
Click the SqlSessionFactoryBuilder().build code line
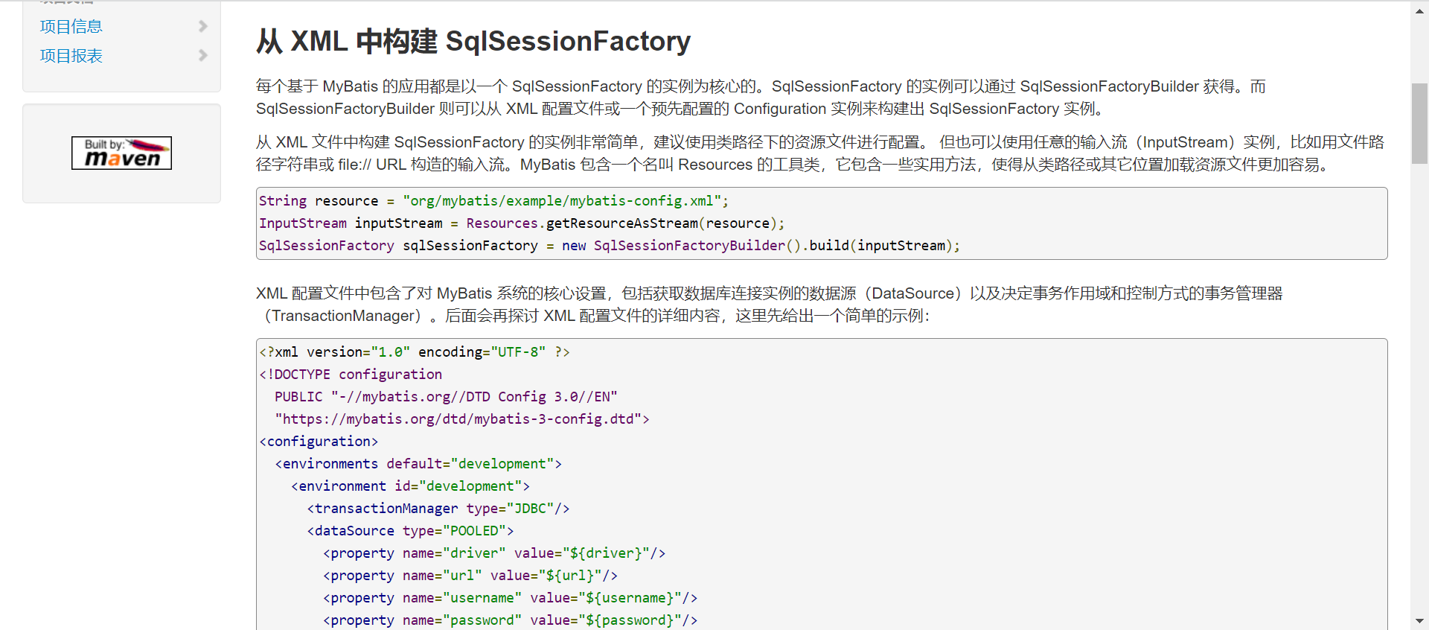[x=609, y=246]
